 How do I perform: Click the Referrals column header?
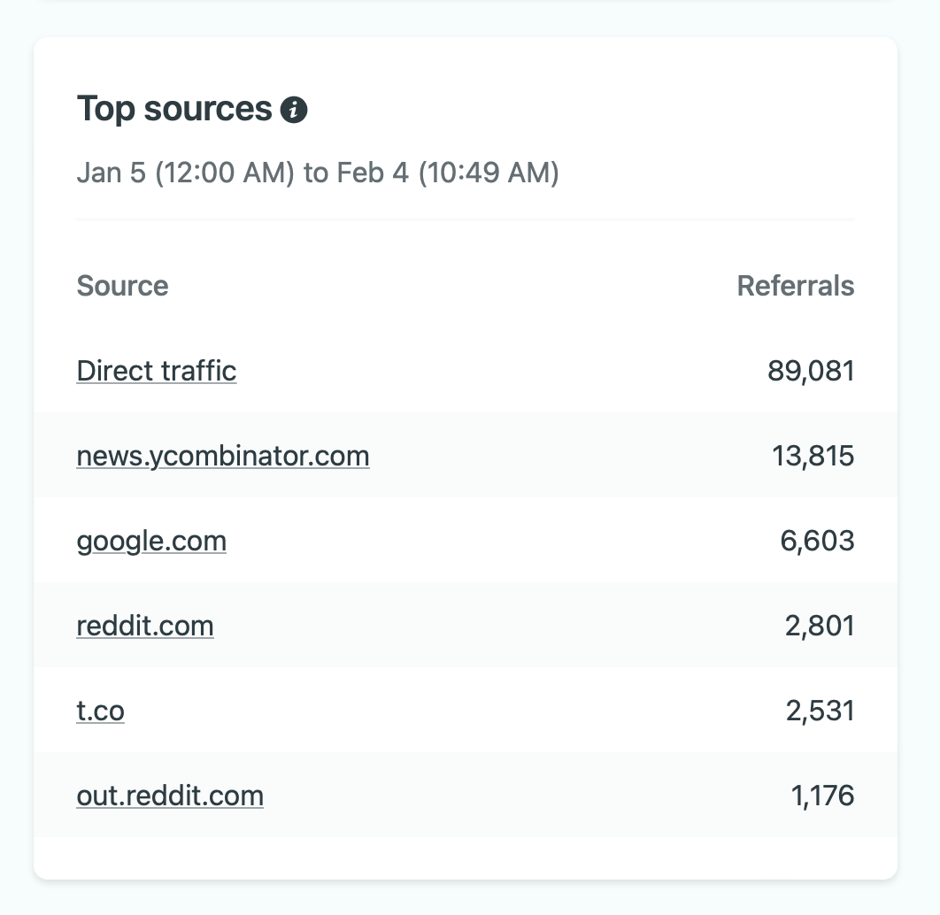pyautogui.click(x=796, y=286)
